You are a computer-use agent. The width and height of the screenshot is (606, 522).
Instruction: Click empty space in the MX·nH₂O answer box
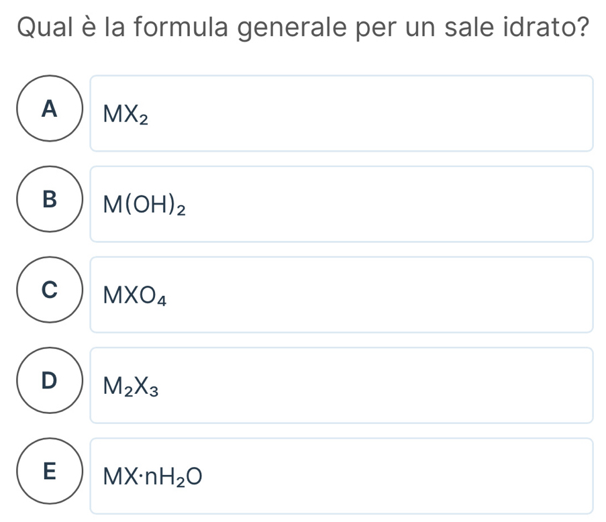point(376,476)
